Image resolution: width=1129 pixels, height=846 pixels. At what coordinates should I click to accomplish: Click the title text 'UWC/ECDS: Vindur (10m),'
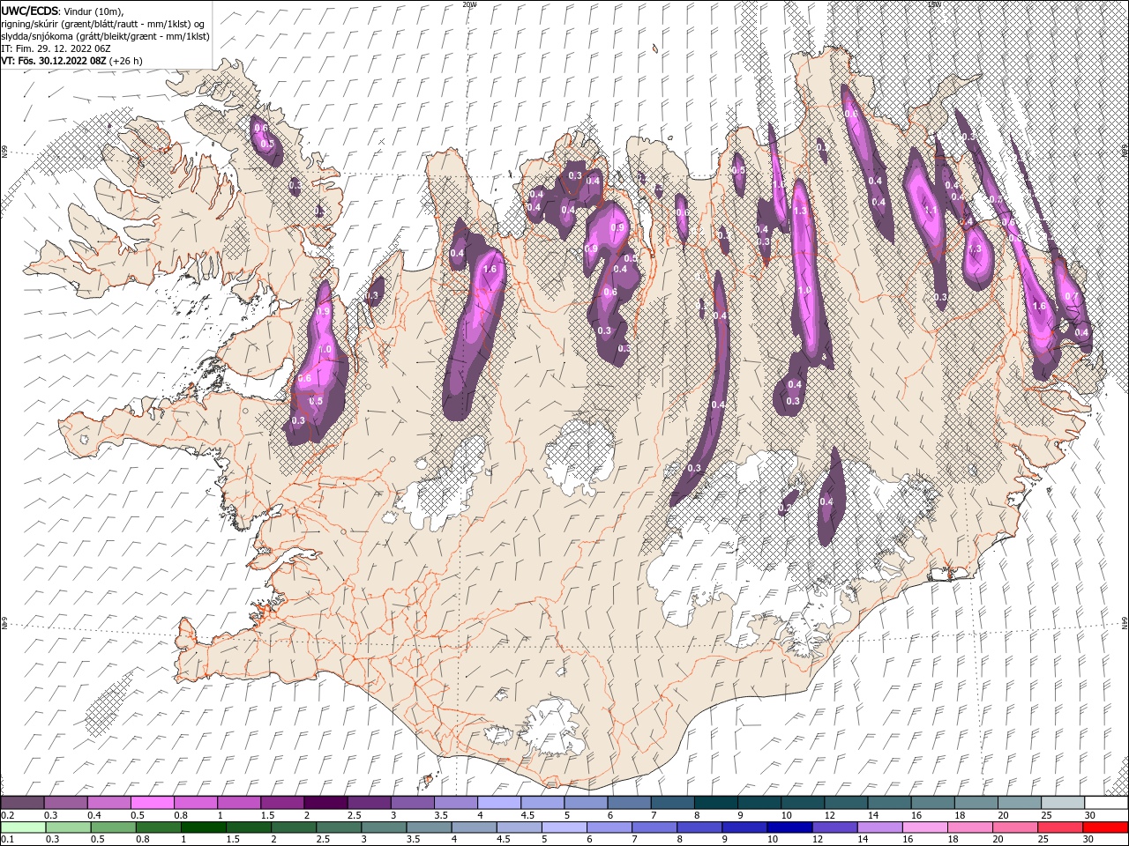tap(63, 11)
